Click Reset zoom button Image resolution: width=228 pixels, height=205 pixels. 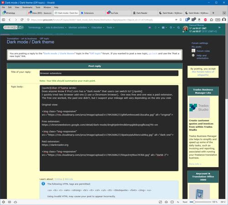185,202
